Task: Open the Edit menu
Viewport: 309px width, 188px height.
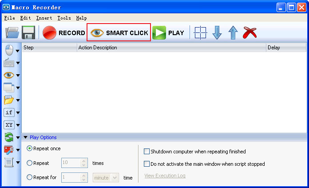Action: [25, 18]
